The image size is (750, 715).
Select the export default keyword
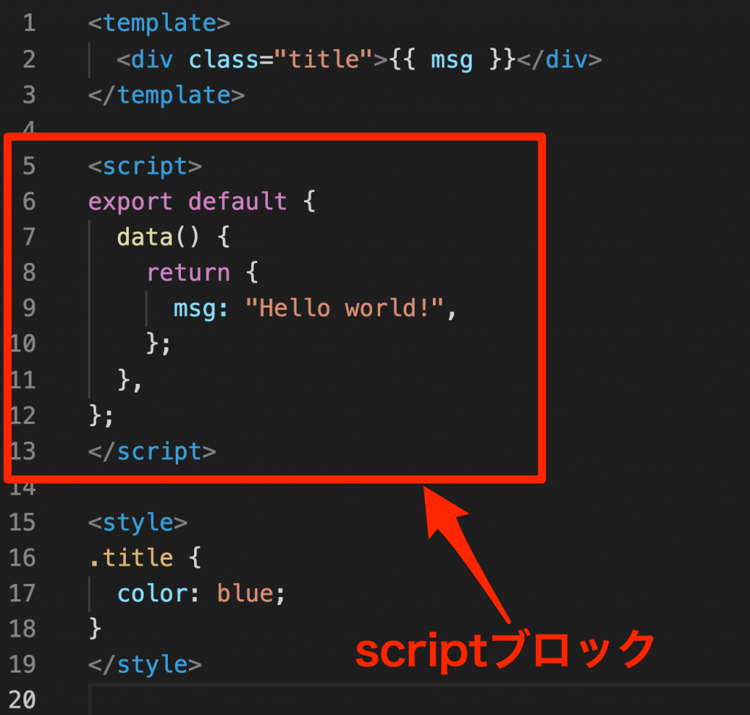(x=187, y=201)
